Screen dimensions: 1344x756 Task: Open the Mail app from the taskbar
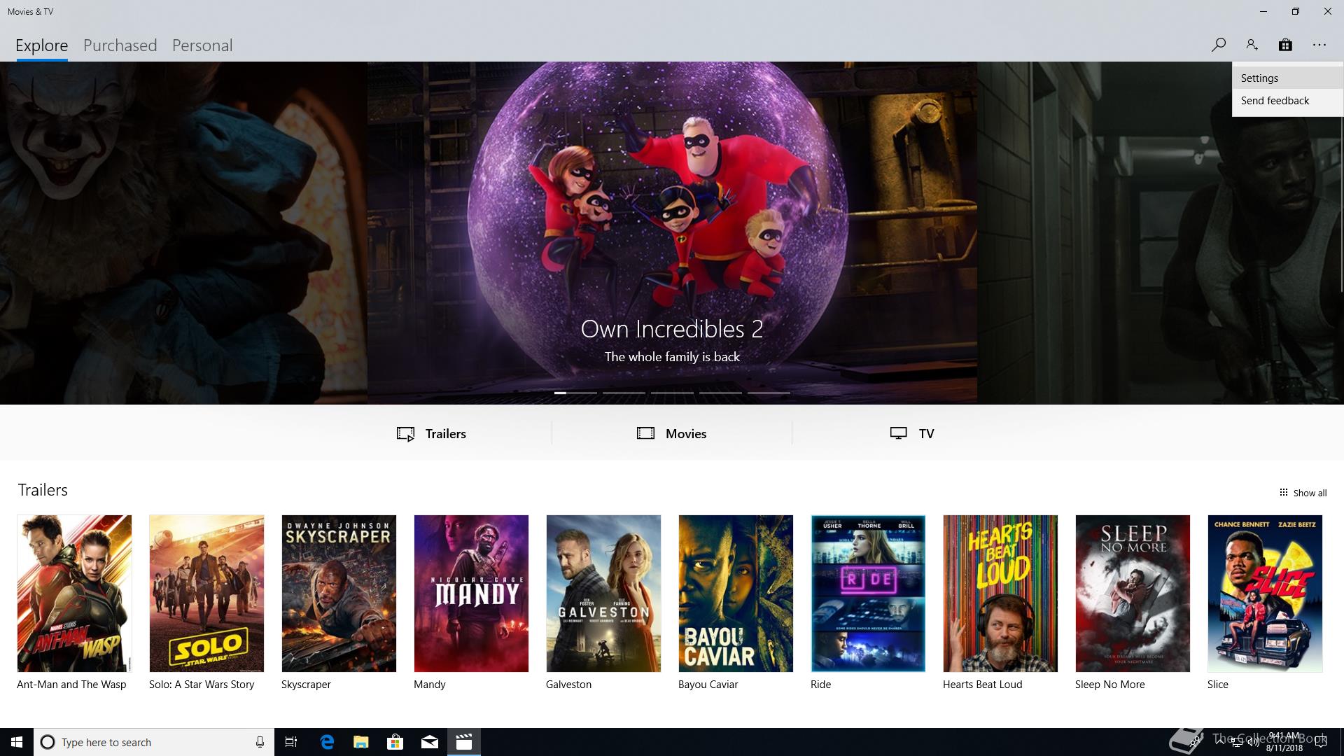429,742
